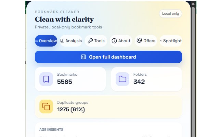Click the 5565 bookmarks count
The width and height of the screenshot is (219, 137).
click(64, 82)
